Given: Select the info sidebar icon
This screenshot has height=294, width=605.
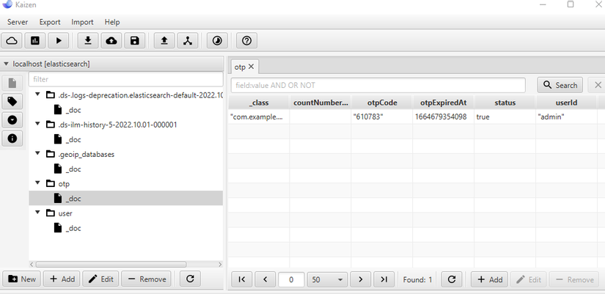Looking at the screenshot, I should pyautogui.click(x=12, y=138).
